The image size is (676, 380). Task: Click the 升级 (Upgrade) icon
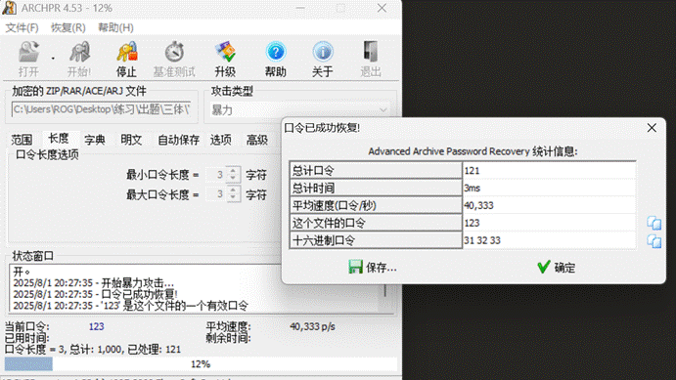pyautogui.click(x=225, y=52)
